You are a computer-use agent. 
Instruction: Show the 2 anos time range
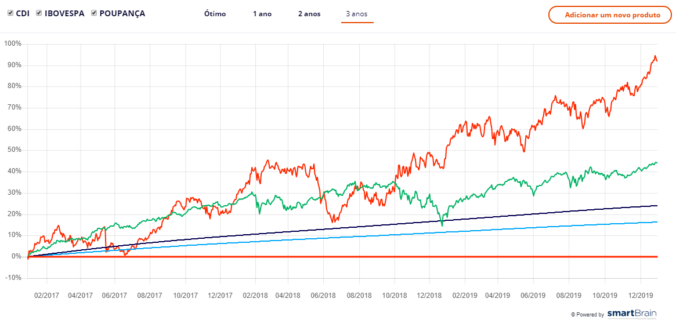coord(309,14)
